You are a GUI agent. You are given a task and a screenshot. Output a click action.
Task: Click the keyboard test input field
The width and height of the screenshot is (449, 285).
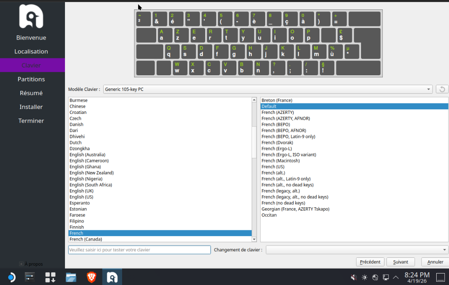[x=139, y=250]
